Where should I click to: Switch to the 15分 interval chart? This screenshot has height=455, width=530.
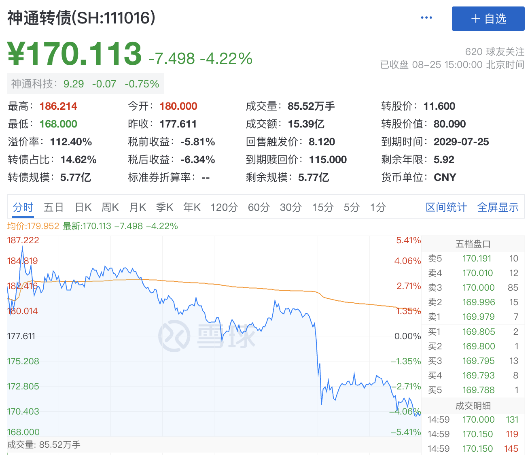pyautogui.click(x=322, y=208)
